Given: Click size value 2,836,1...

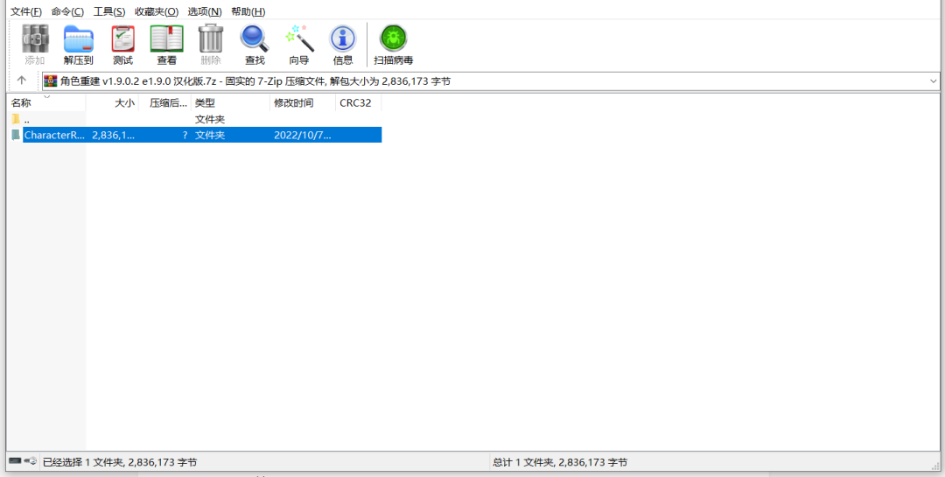Looking at the screenshot, I should pos(113,135).
